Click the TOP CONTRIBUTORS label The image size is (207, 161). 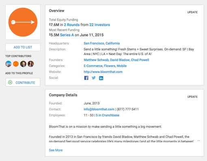tap(18, 56)
